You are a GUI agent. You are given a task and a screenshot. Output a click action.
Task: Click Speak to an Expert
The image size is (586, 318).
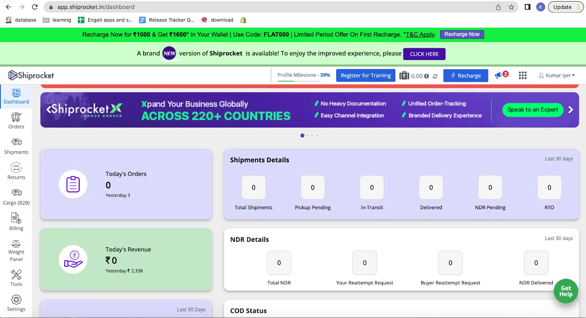tap(533, 110)
